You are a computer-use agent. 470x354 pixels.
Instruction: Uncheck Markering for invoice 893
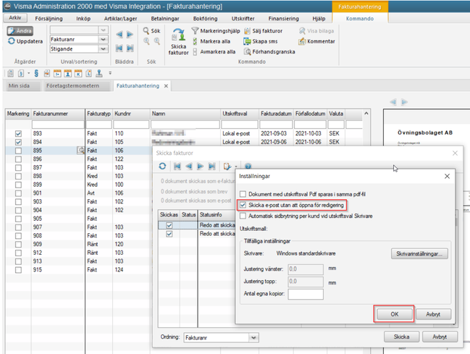(x=18, y=133)
